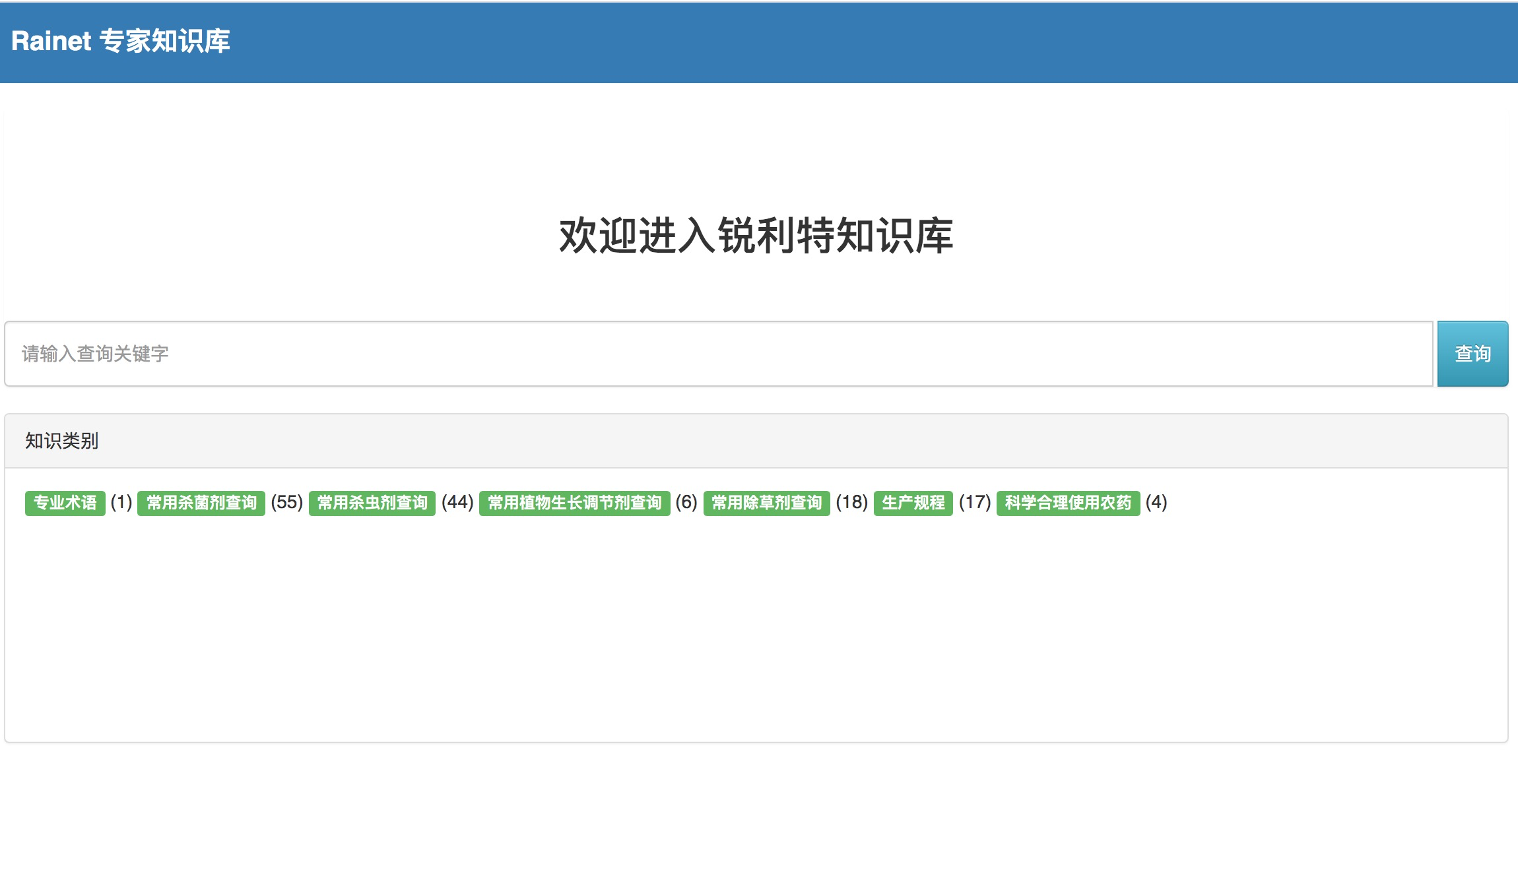Click the (55) count after 常用杀菌剂查询
The width and height of the screenshot is (1518, 875).
(287, 502)
